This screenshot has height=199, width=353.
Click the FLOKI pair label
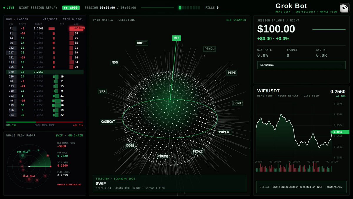coord(198,151)
